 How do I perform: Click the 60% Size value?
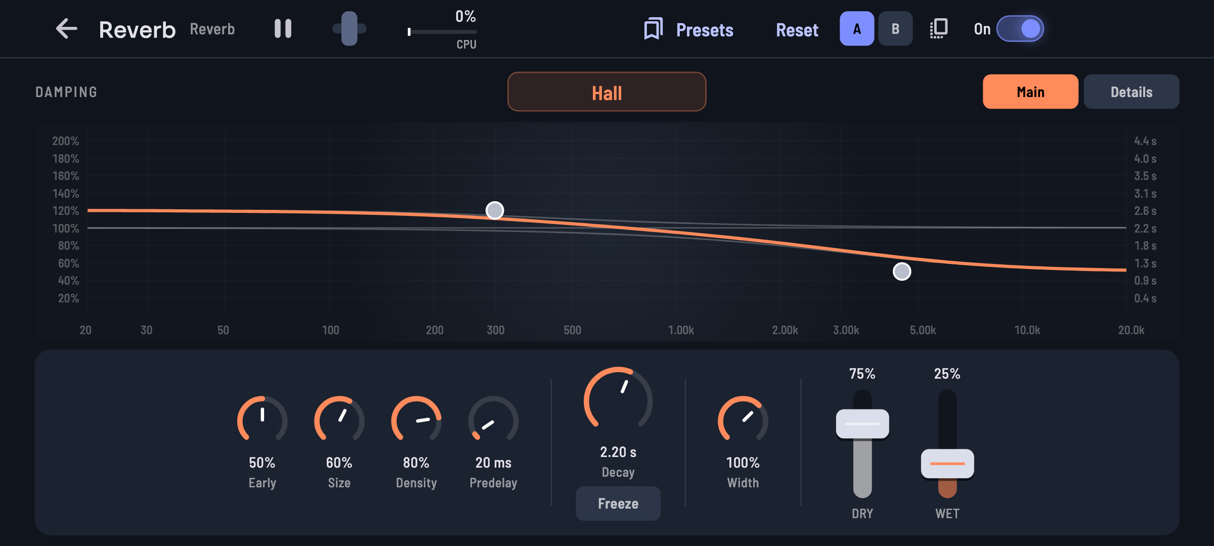pyautogui.click(x=339, y=463)
